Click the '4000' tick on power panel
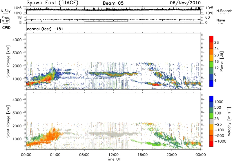The width and height of the screenshot is (232, 161). tap(17, 40)
